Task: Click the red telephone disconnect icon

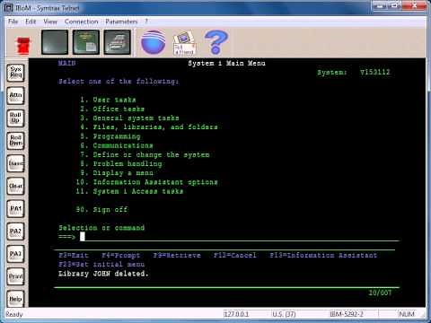Action: [x=23, y=46]
